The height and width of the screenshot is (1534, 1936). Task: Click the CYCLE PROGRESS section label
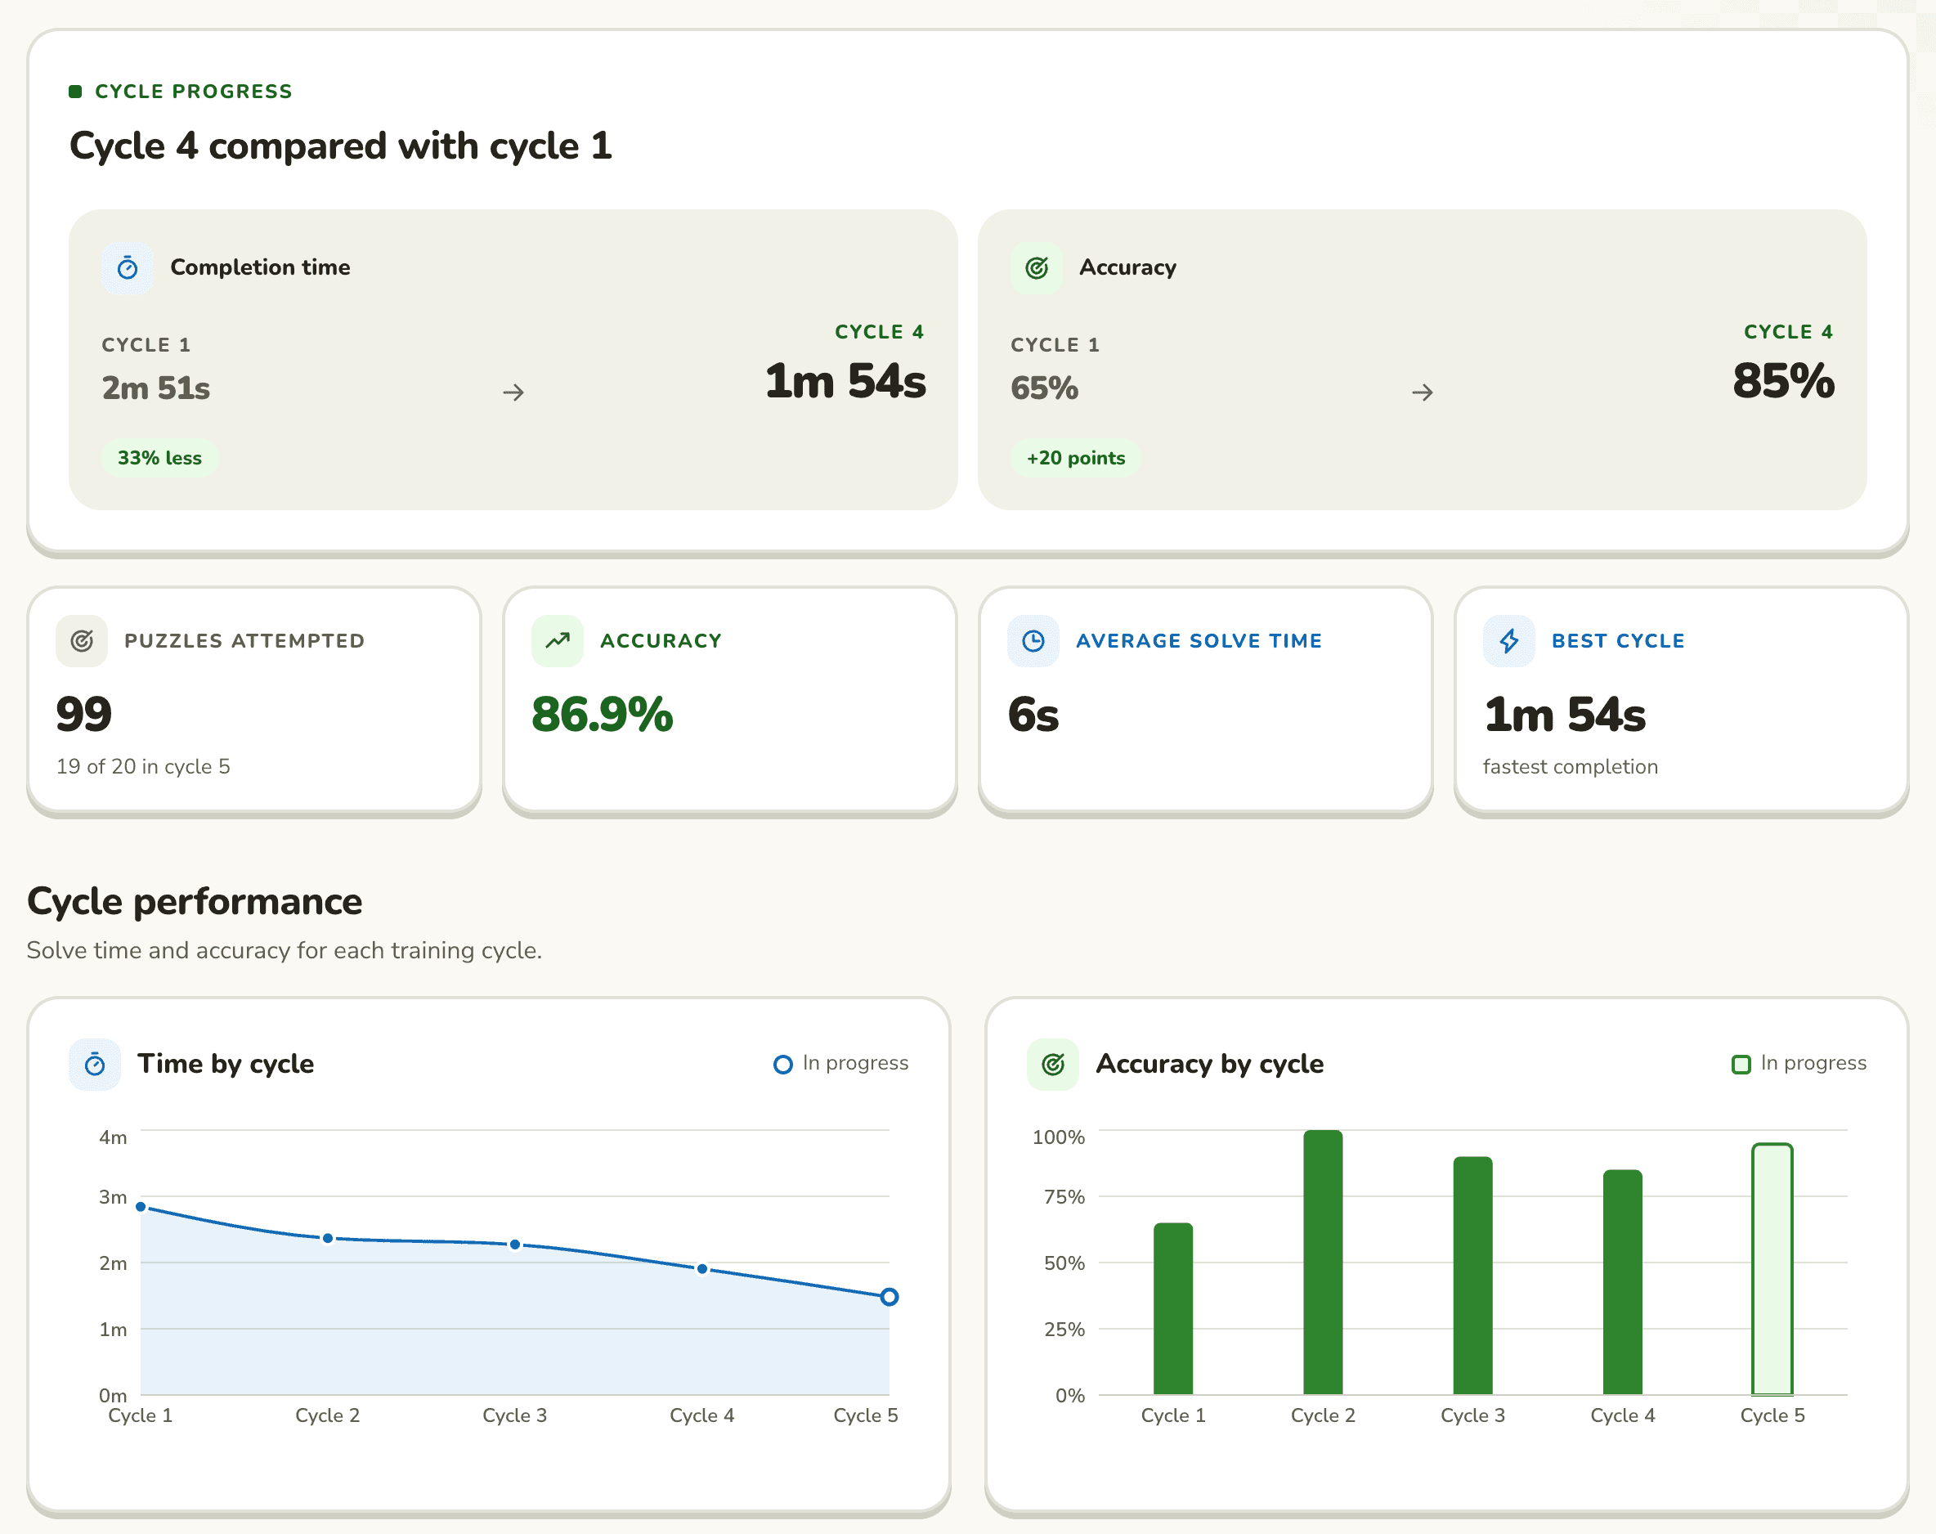pos(194,91)
